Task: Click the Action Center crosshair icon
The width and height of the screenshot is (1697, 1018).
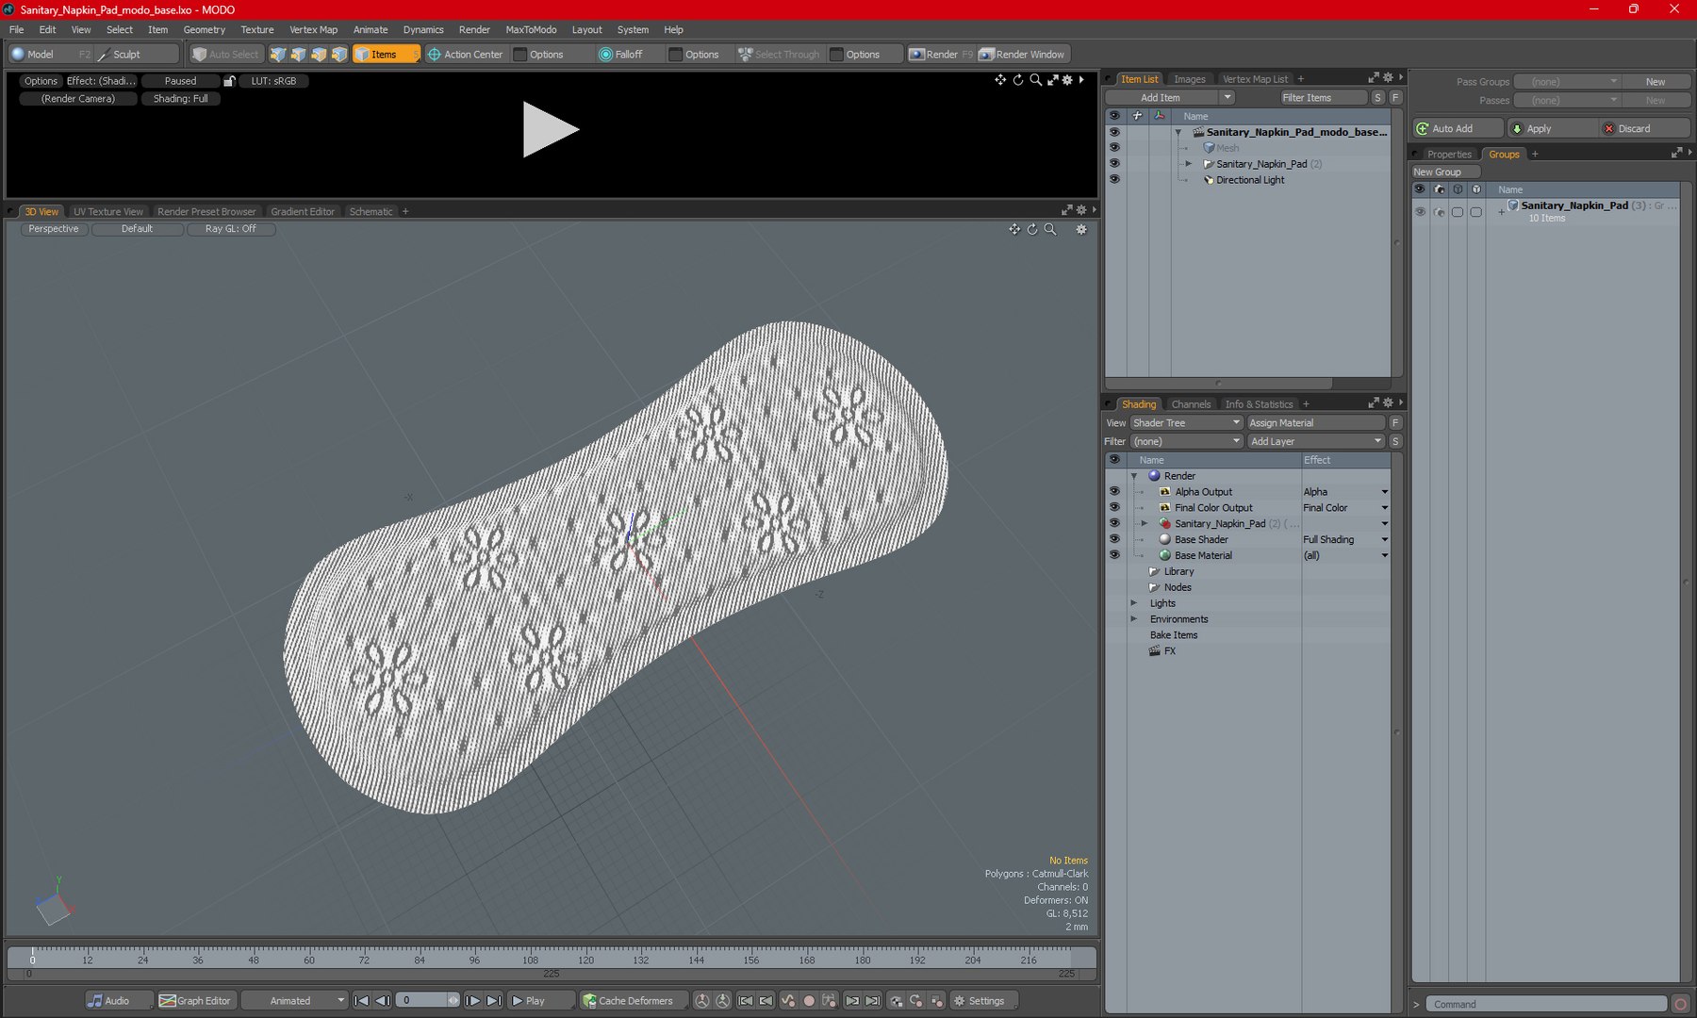Action: (x=435, y=55)
